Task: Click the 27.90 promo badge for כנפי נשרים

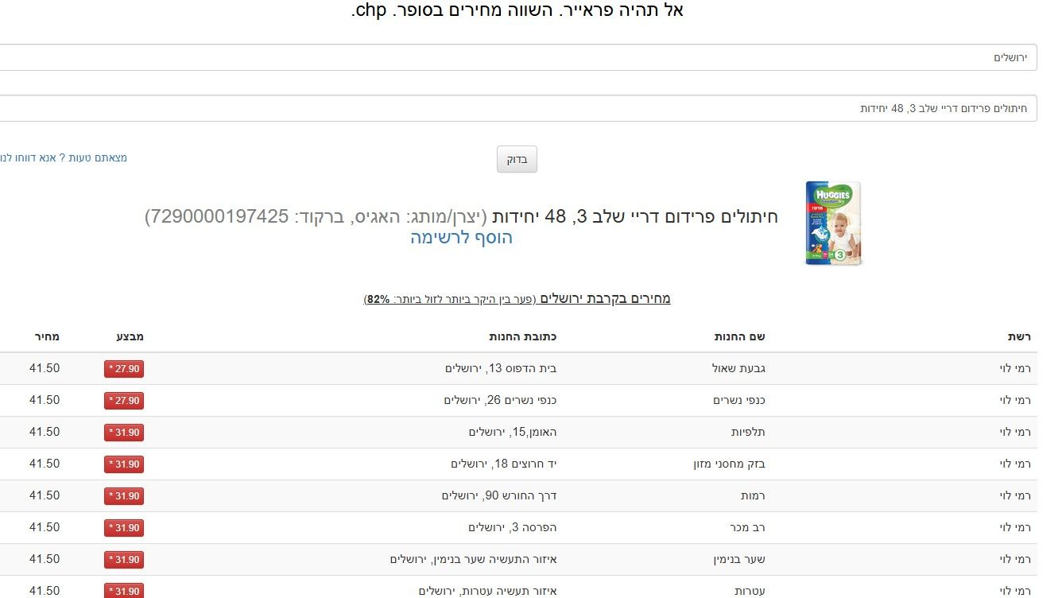Action: click(124, 401)
